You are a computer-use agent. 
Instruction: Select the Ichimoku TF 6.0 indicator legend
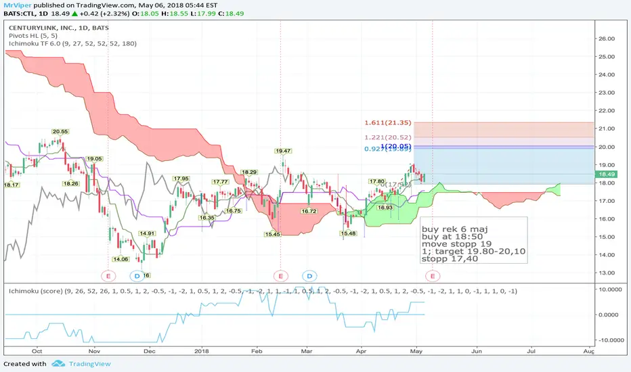tap(72, 43)
